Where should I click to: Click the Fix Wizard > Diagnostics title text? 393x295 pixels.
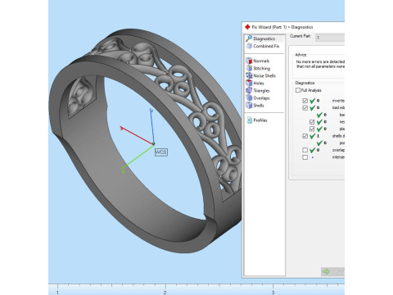click(x=282, y=27)
